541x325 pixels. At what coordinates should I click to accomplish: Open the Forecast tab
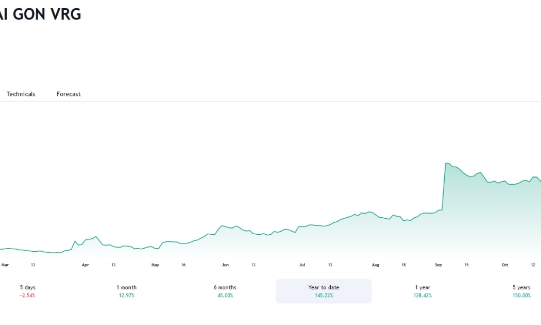69,94
